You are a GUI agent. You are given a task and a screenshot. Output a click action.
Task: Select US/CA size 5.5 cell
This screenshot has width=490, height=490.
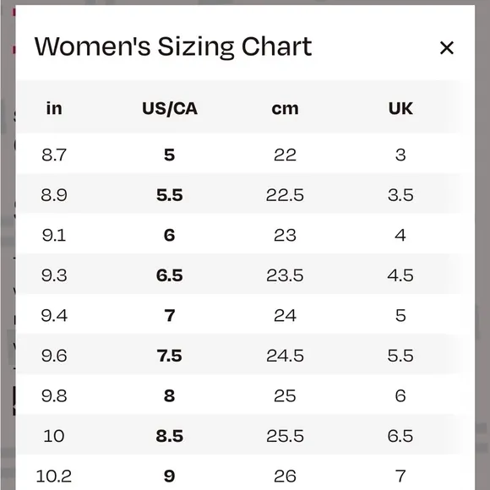(x=169, y=195)
